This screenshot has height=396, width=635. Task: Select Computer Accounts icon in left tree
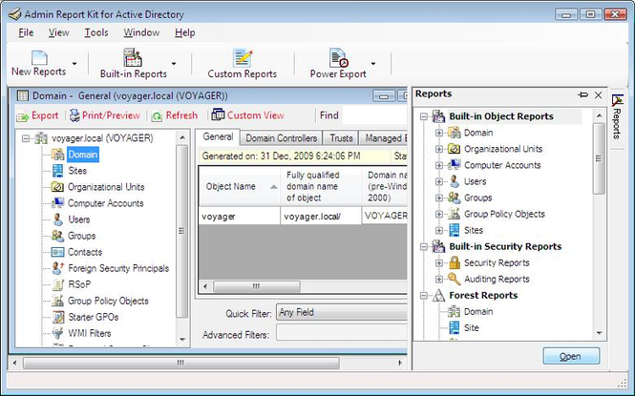click(x=57, y=203)
